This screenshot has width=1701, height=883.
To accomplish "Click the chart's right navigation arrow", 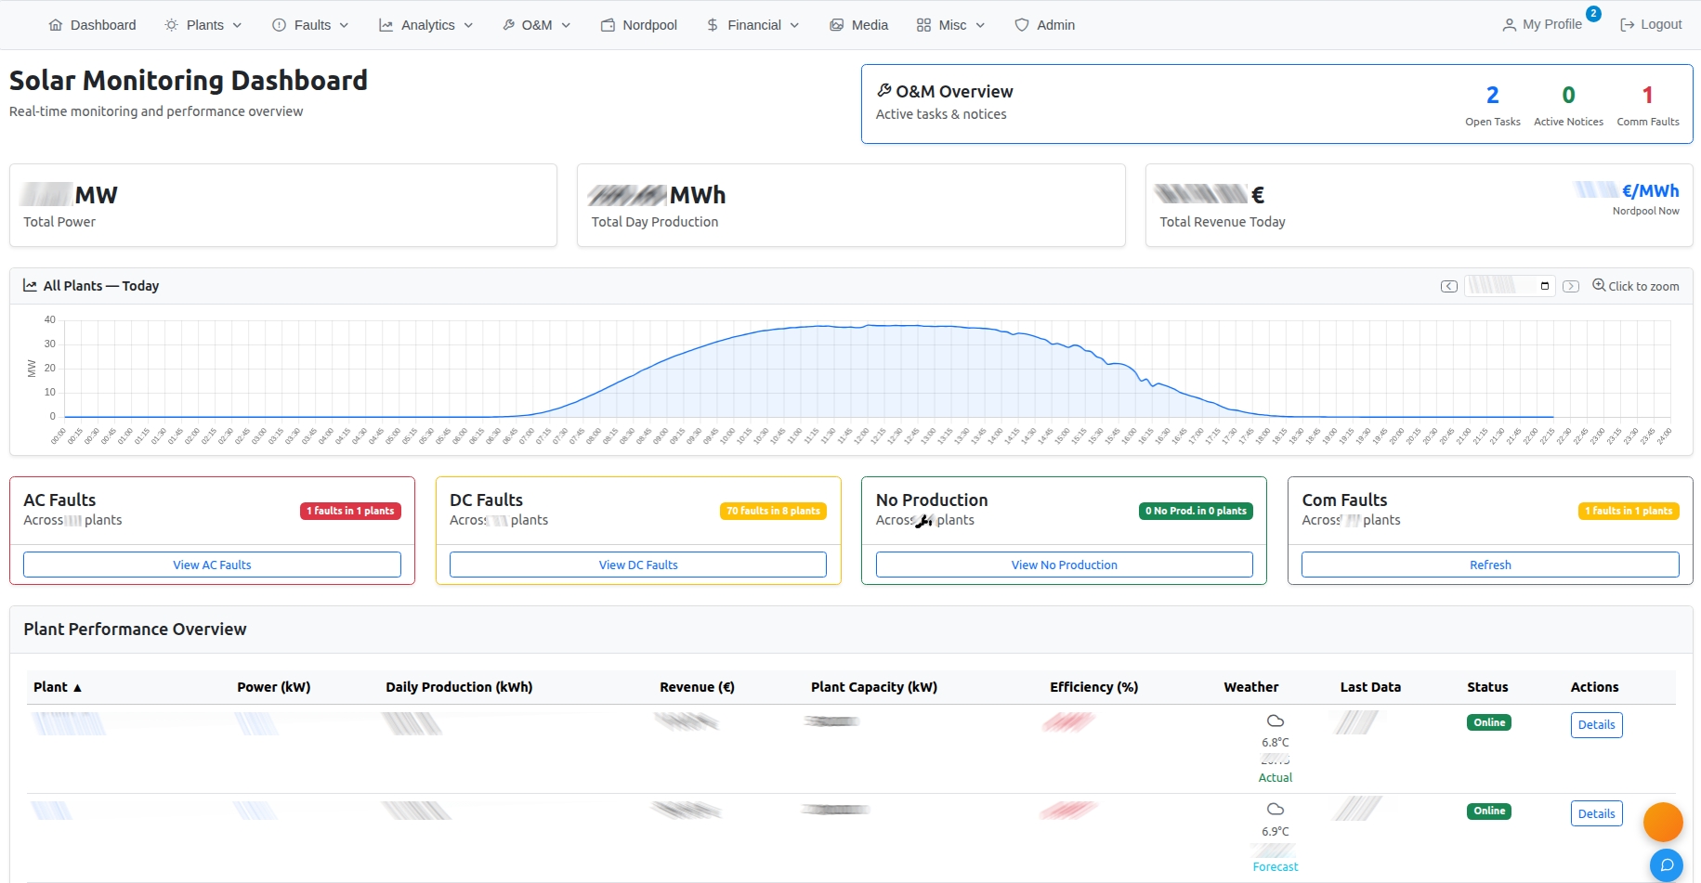I will 1571,286.
